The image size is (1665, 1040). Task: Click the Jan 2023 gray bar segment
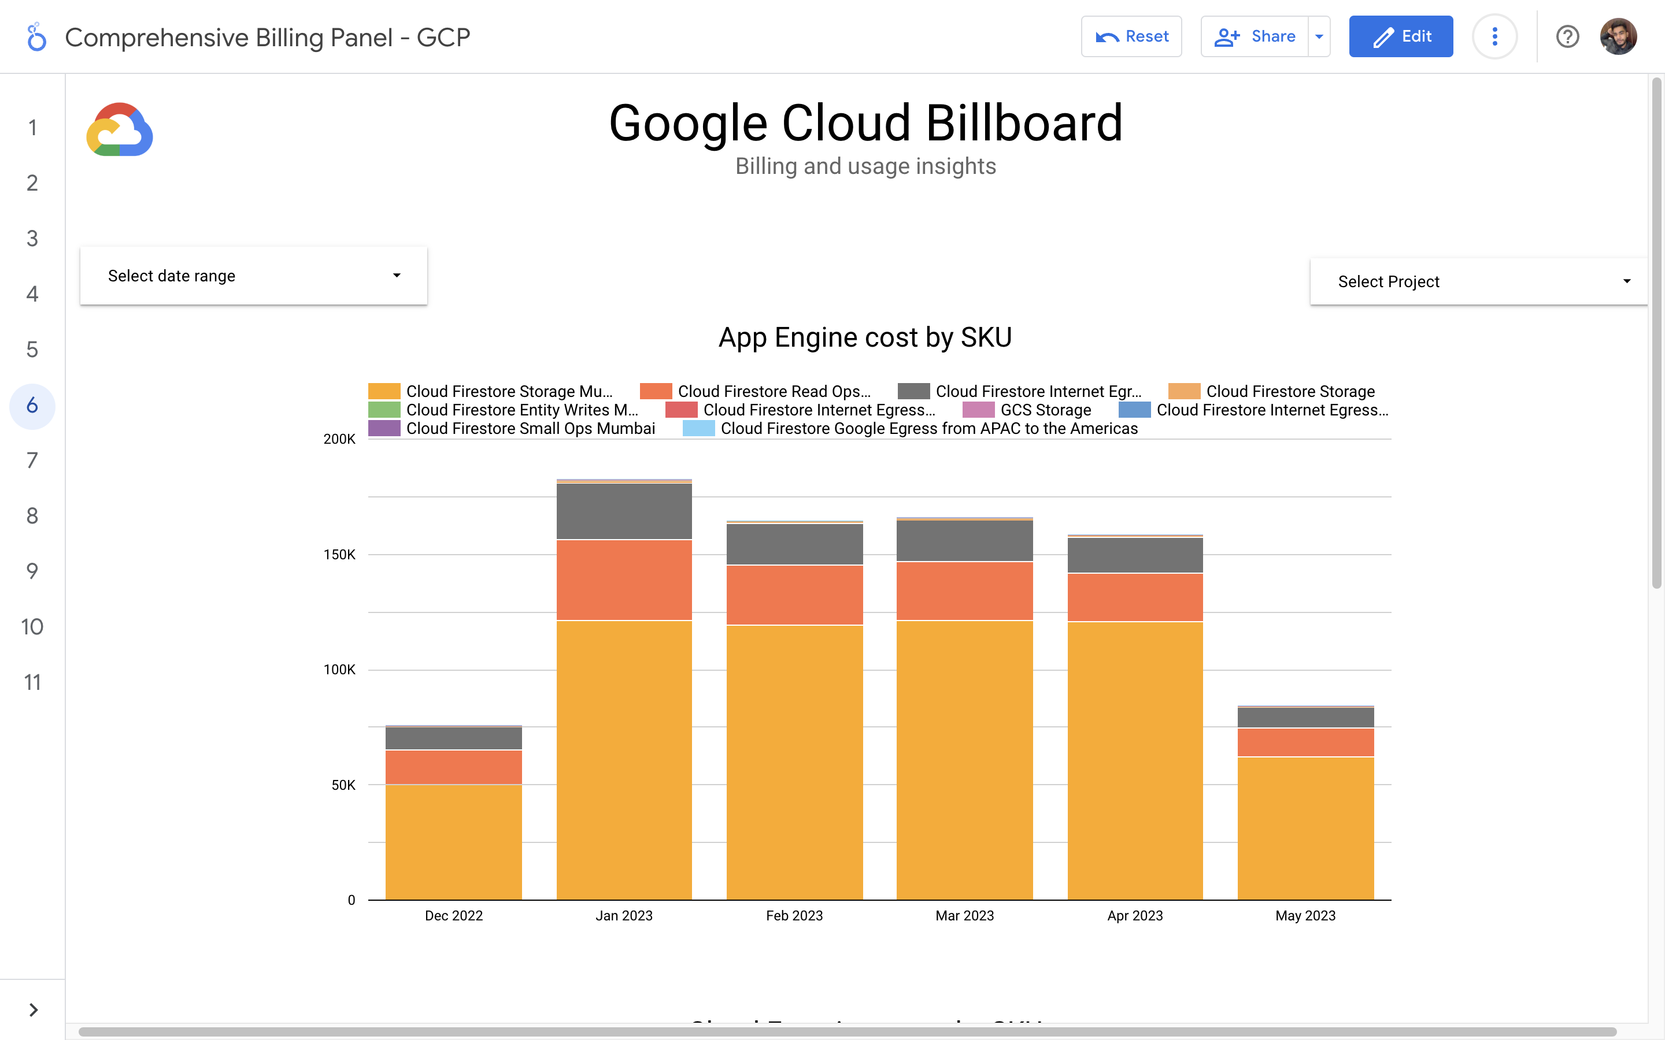624,511
